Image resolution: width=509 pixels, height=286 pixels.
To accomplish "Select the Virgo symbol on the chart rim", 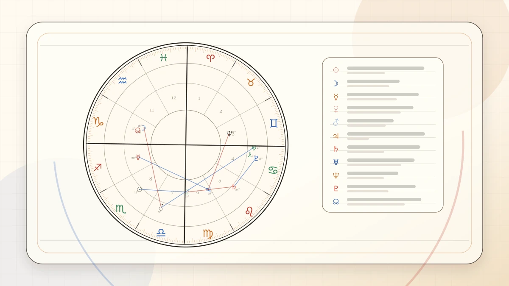I will tap(208, 234).
